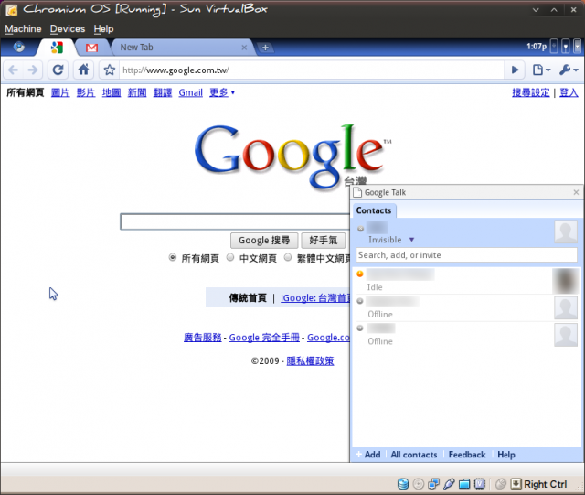Screen dimensions: 585x495
Task: Open the system menu icon at far right of the tab strip
Action: [577, 47]
